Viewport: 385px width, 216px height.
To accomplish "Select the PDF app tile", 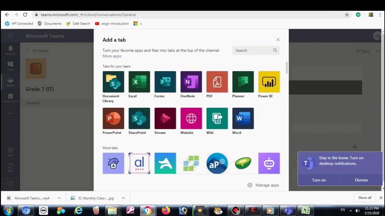I will point(217,82).
